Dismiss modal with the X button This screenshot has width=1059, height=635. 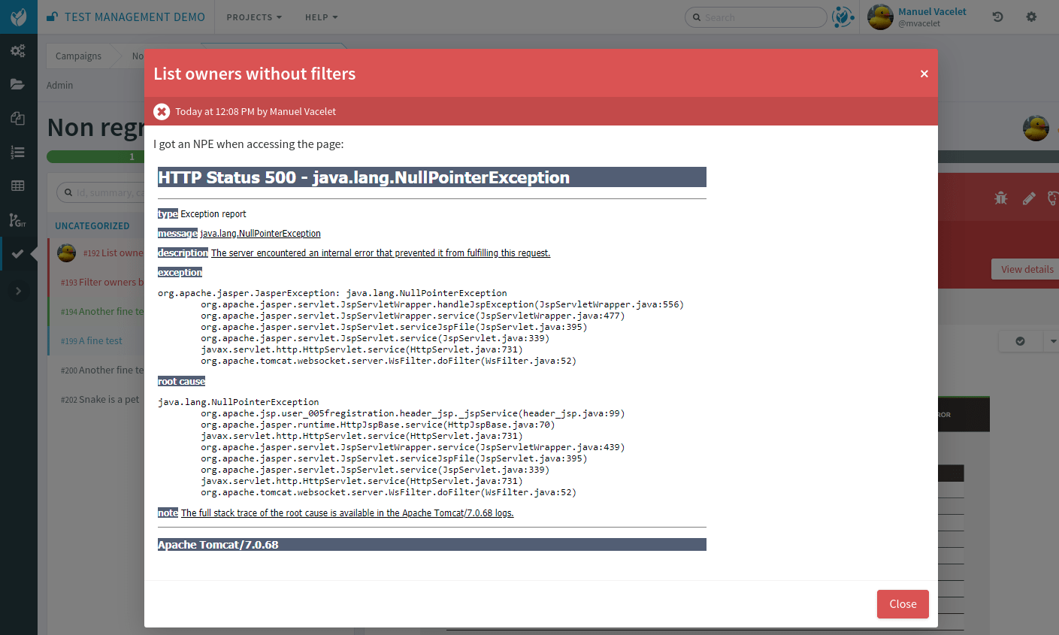click(x=924, y=74)
